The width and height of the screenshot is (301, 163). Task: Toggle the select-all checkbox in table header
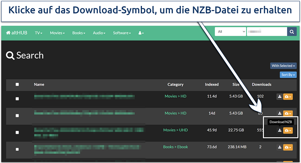(x=17, y=84)
